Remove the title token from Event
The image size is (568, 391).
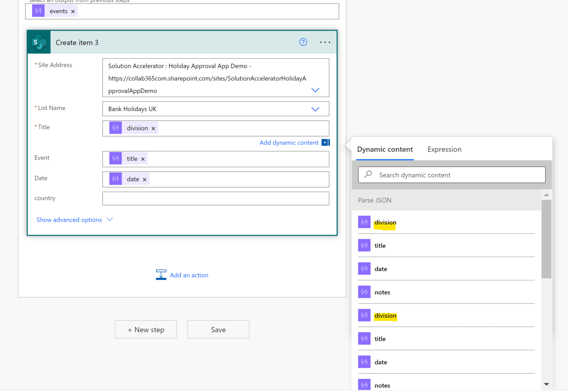(143, 159)
